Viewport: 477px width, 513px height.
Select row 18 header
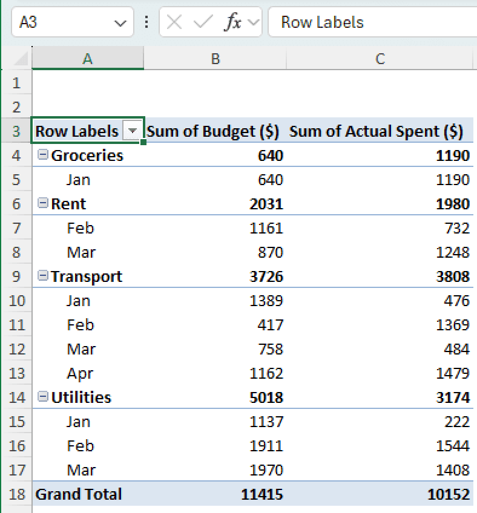coord(17,494)
